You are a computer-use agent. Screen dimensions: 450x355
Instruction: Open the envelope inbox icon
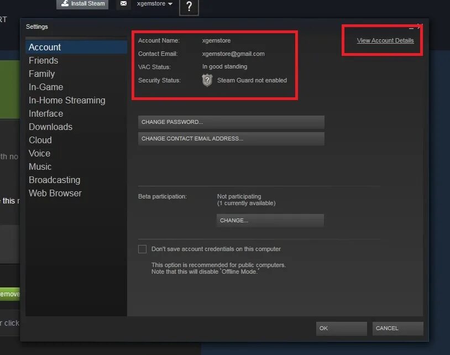(x=123, y=4)
